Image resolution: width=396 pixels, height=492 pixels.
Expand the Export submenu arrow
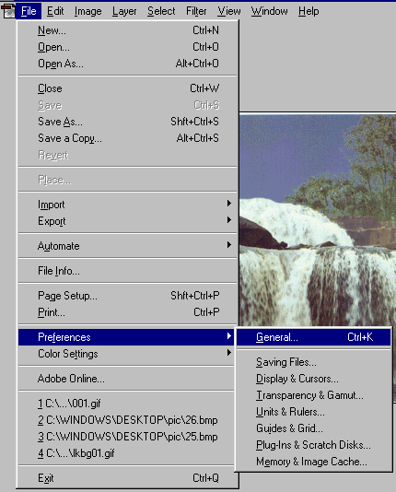229,220
